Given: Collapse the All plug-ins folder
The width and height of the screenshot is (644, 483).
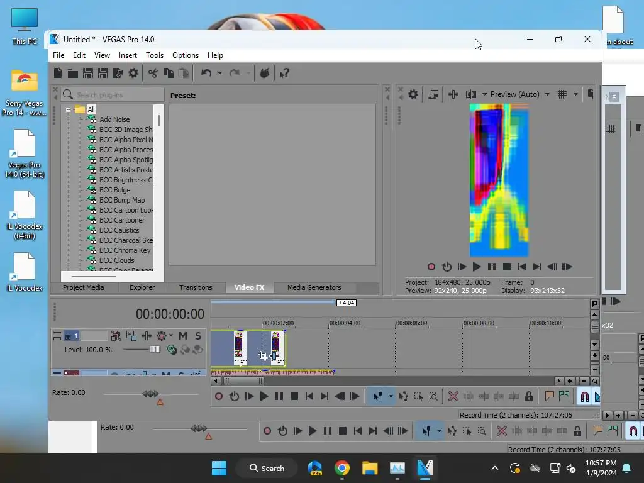Looking at the screenshot, I should [68, 109].
